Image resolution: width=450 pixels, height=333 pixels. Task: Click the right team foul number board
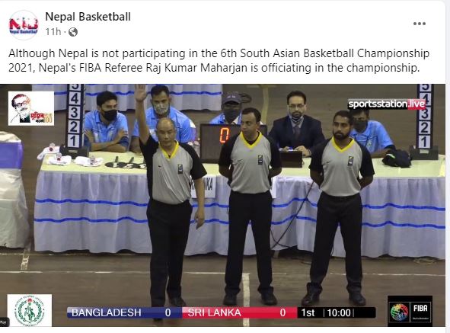pyautogui.click(x=425, y=116)
